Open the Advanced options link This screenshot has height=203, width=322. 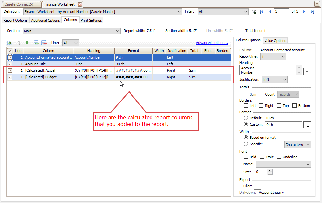pos(212,43)
